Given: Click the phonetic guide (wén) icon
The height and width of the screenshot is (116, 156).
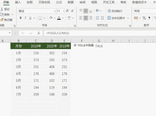Looking at the screenshot, I should tap(69, 18).
